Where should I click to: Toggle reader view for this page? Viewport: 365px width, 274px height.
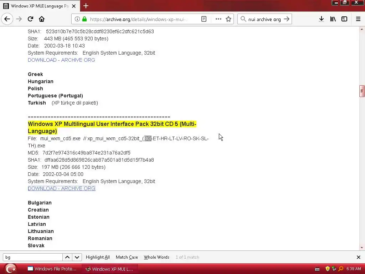[x=204, y=19]
